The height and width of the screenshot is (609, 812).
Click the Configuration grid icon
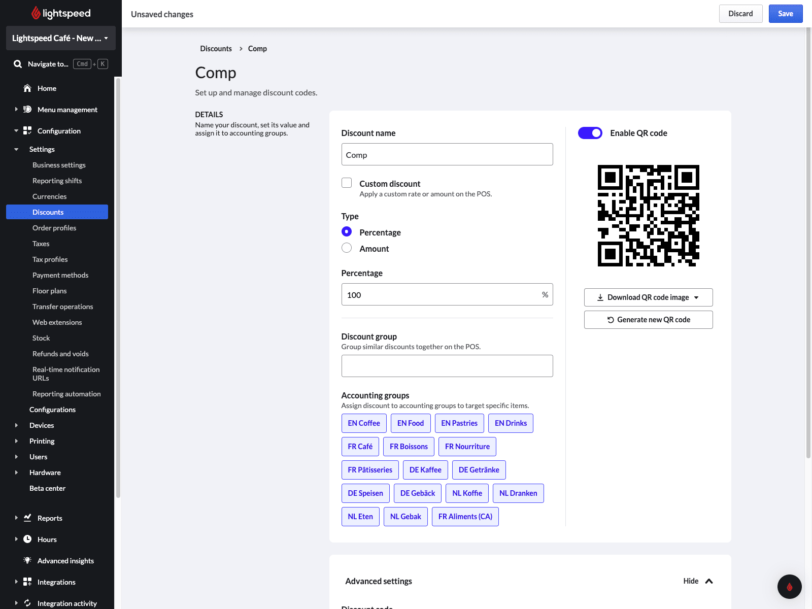click(x=27, y=131)
